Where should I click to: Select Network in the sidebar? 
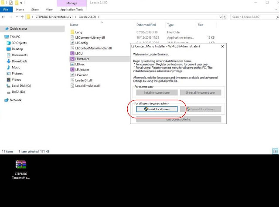pyautogui.click(x=16, y=100)
